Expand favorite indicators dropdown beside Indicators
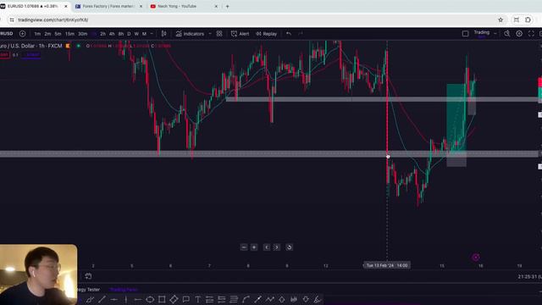The width and height of the screenshot is (542, 305). click(210, 34)
